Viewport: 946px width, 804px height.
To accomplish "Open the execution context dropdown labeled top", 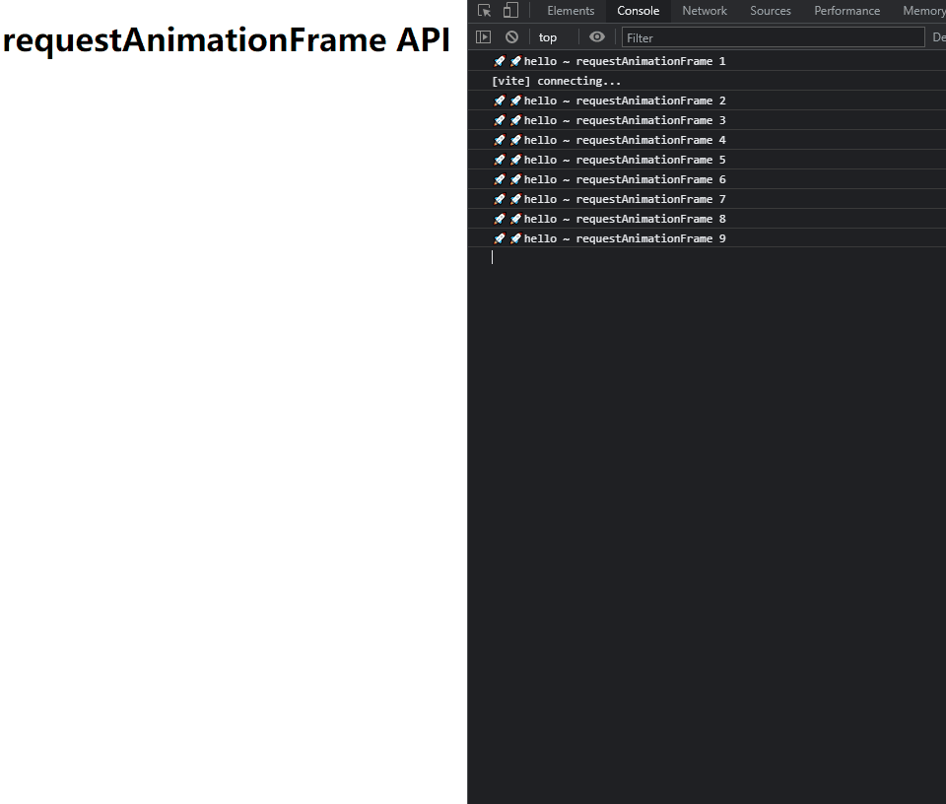I will 548,36.
